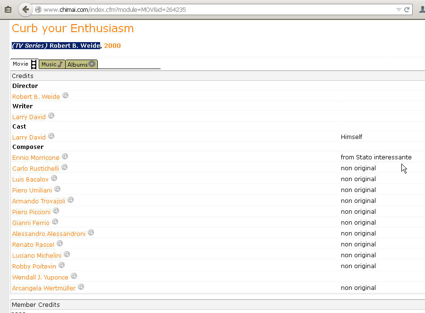Open the Gianni Ferrio composer link

(x=31, y=223)
